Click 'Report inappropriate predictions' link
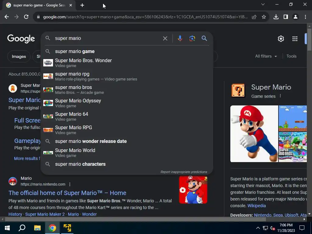 pyautogui.click(x=184, y=172)
